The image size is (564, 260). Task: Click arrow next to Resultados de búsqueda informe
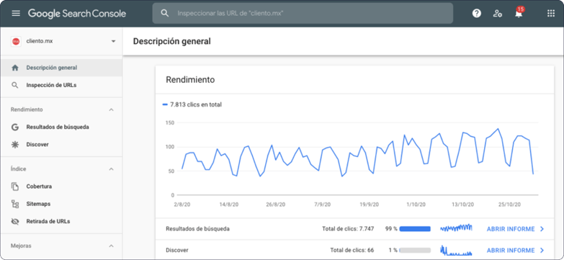point(542,229)
